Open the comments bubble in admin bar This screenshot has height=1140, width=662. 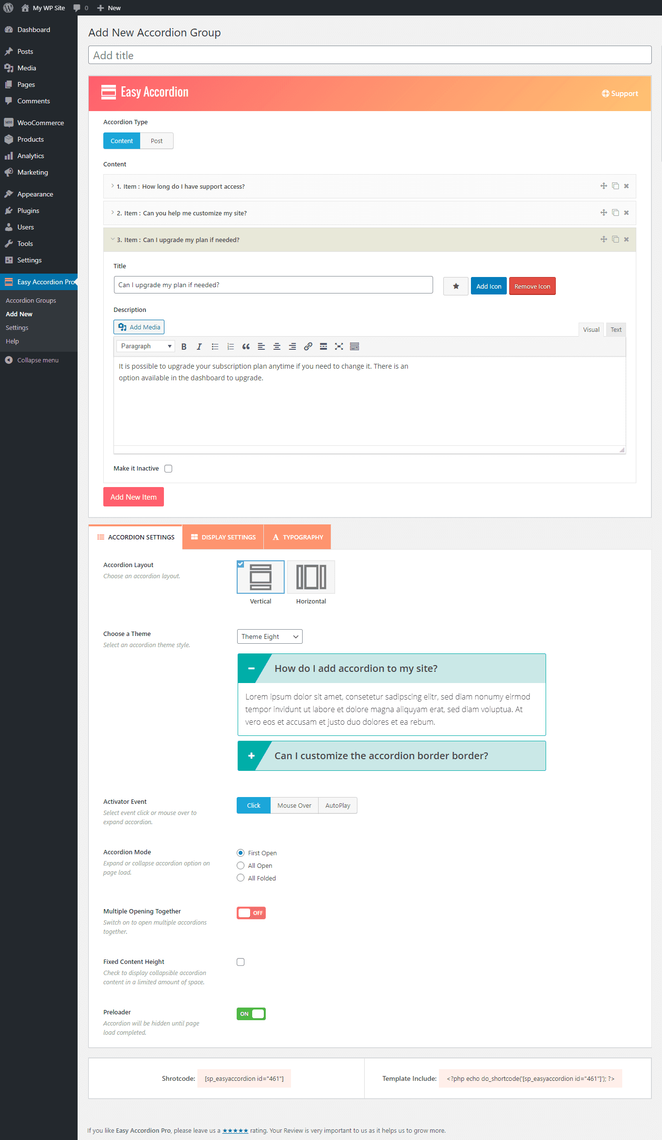81,8
